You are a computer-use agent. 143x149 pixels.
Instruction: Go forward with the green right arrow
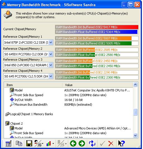pyautogui.click(x=82, y=143)
